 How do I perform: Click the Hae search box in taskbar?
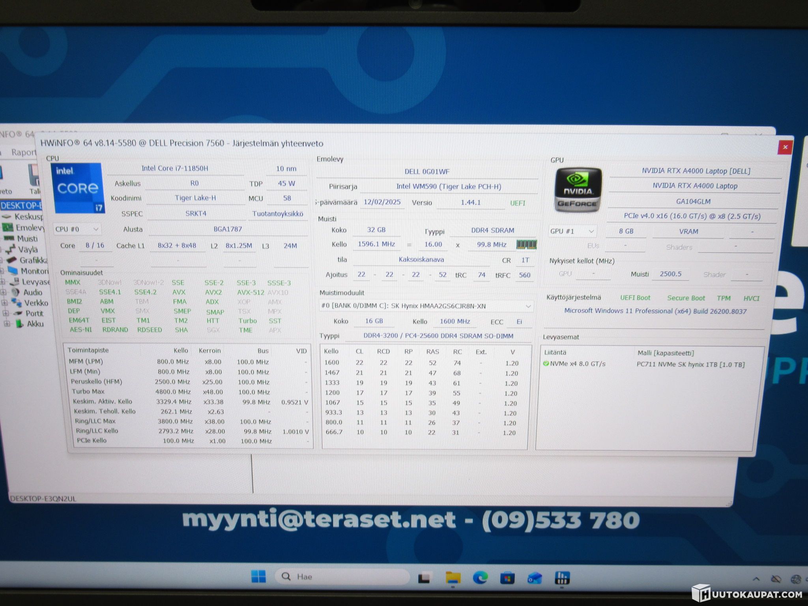[x=342, y=577]
